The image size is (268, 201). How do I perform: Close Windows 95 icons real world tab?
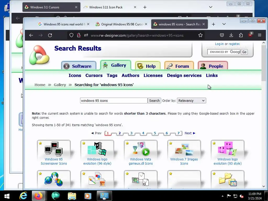click(x=88, y=24)
